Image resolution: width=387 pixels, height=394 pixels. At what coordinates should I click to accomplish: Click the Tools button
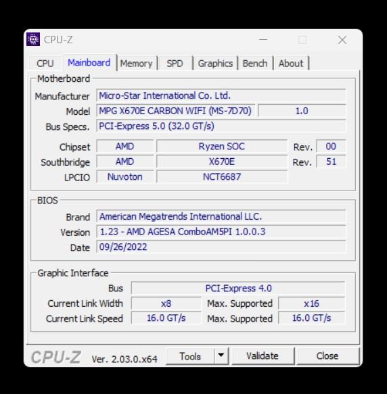point(190,356)
